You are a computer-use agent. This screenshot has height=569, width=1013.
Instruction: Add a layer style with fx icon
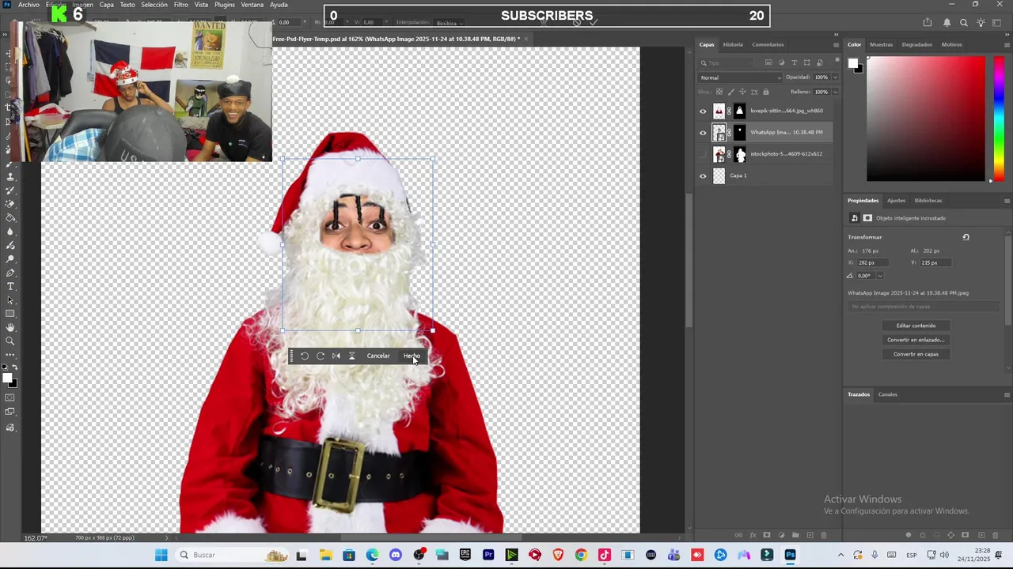[753, 535]
